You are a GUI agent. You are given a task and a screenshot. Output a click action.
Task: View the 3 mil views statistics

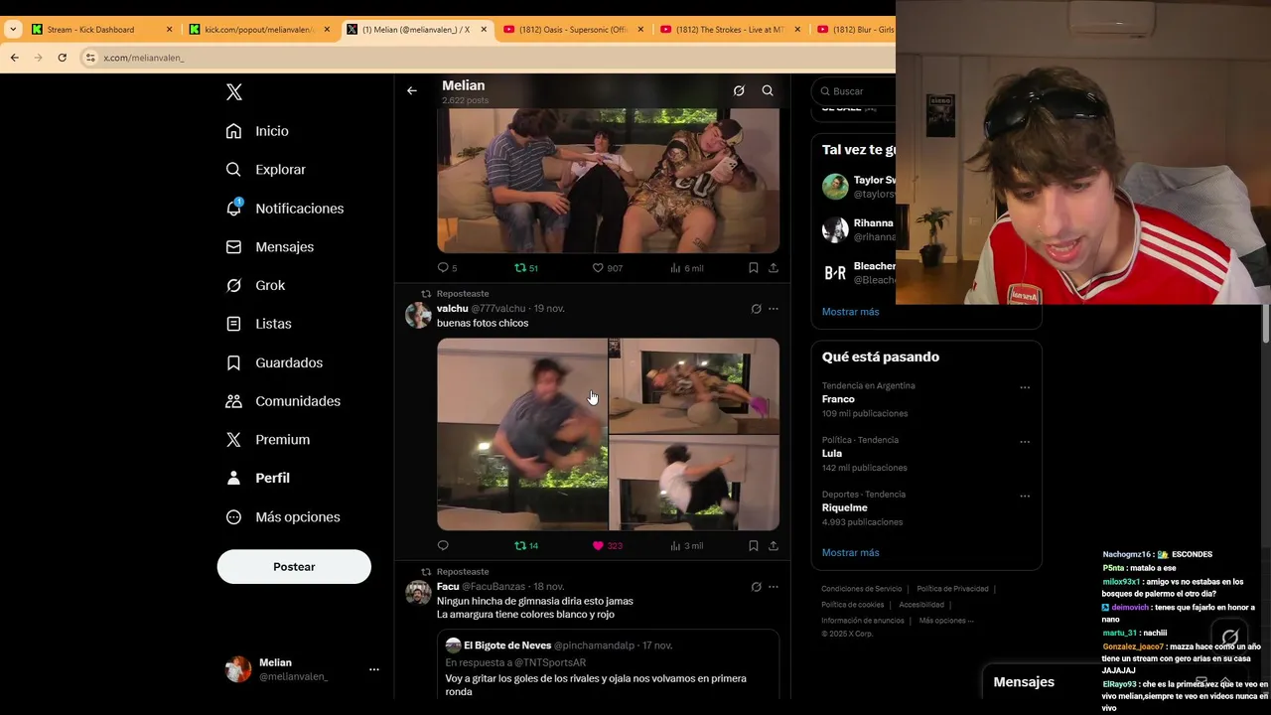[687, 545]
